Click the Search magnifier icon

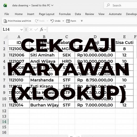pos(108,5)
